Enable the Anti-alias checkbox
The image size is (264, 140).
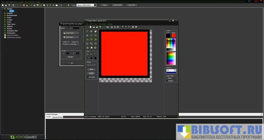click(x=88, y=77)
